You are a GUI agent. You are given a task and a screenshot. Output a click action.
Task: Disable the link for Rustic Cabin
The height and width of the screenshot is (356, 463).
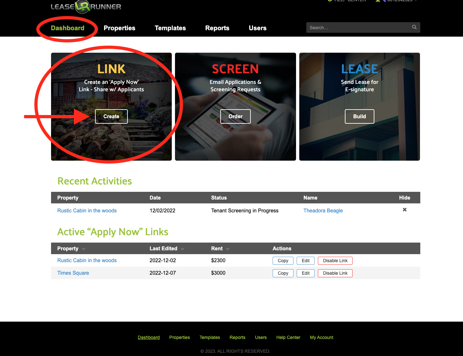[335, 261]
